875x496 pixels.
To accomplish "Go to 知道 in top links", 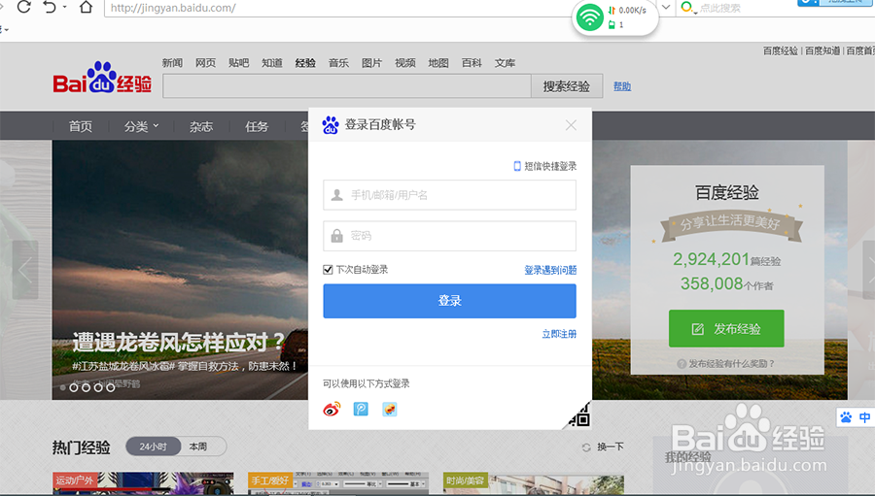I will [x=272, y=63].
